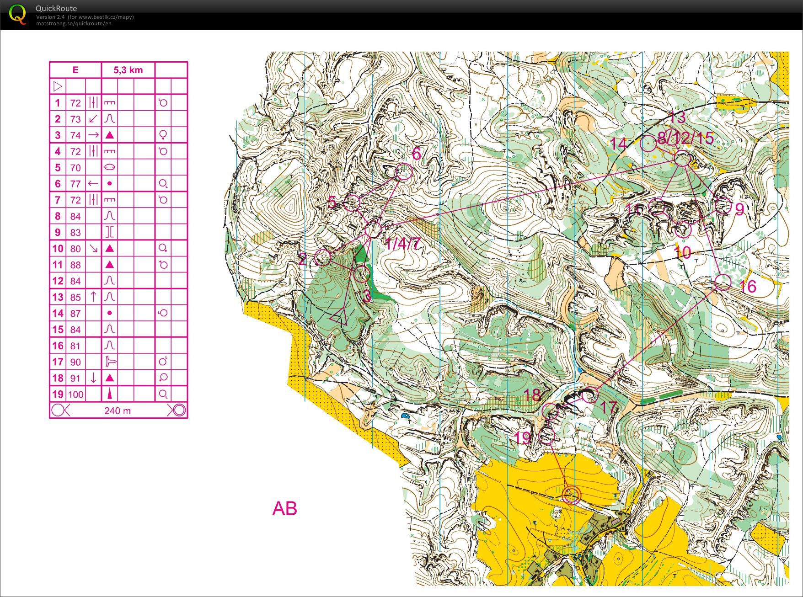Viewport: 803px width, 597px height.
Task: Click the '240 m' finish distance text
Action: (118, 410)
